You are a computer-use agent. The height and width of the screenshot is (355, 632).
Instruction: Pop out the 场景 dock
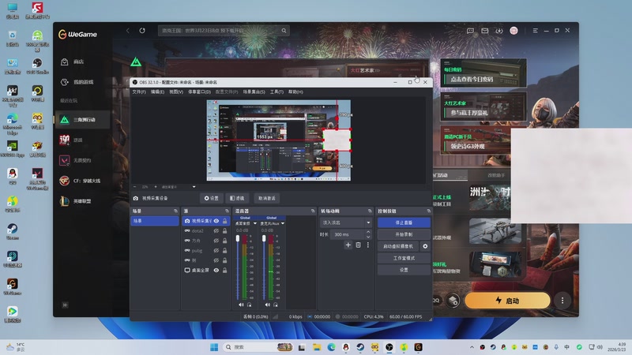175,211
